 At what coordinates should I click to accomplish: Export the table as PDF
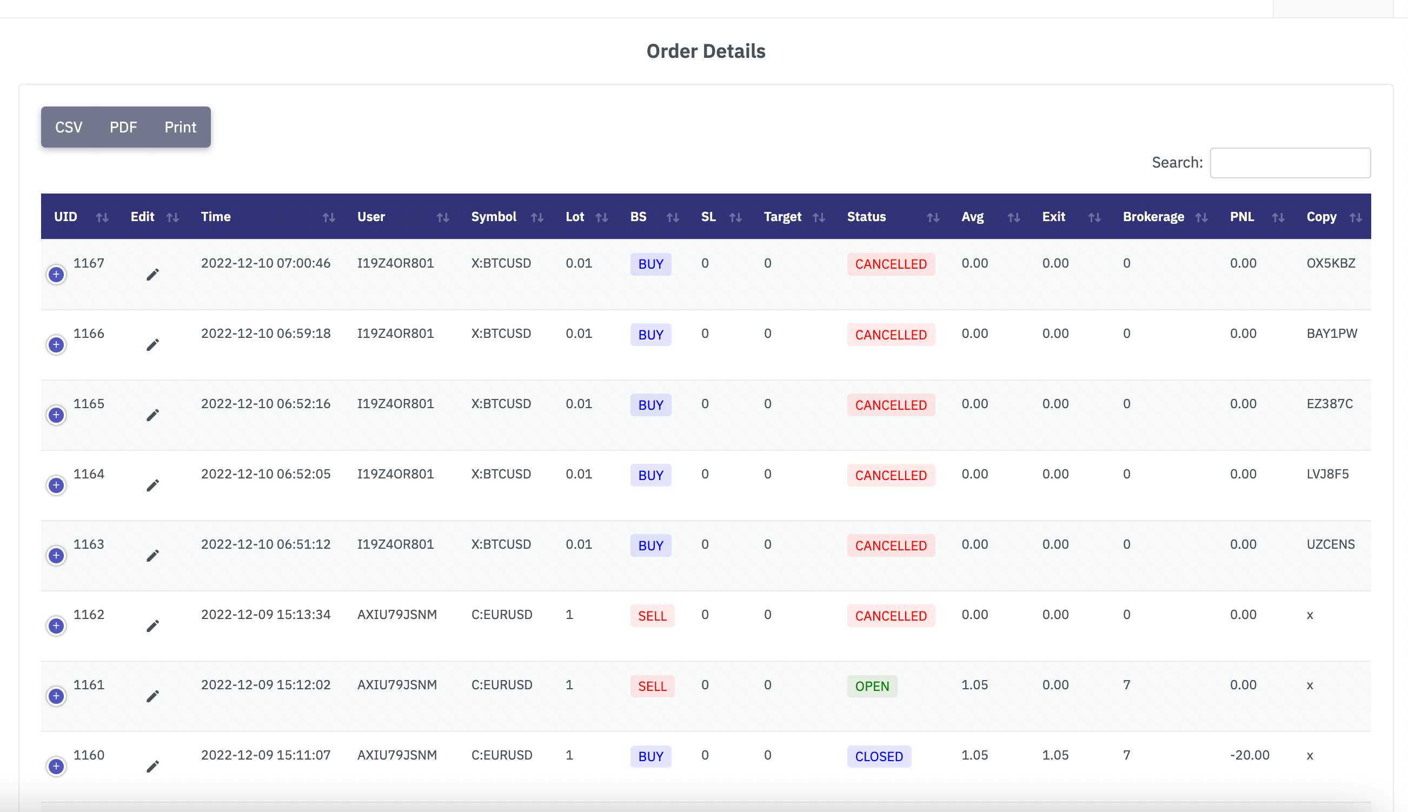(123, 127)
